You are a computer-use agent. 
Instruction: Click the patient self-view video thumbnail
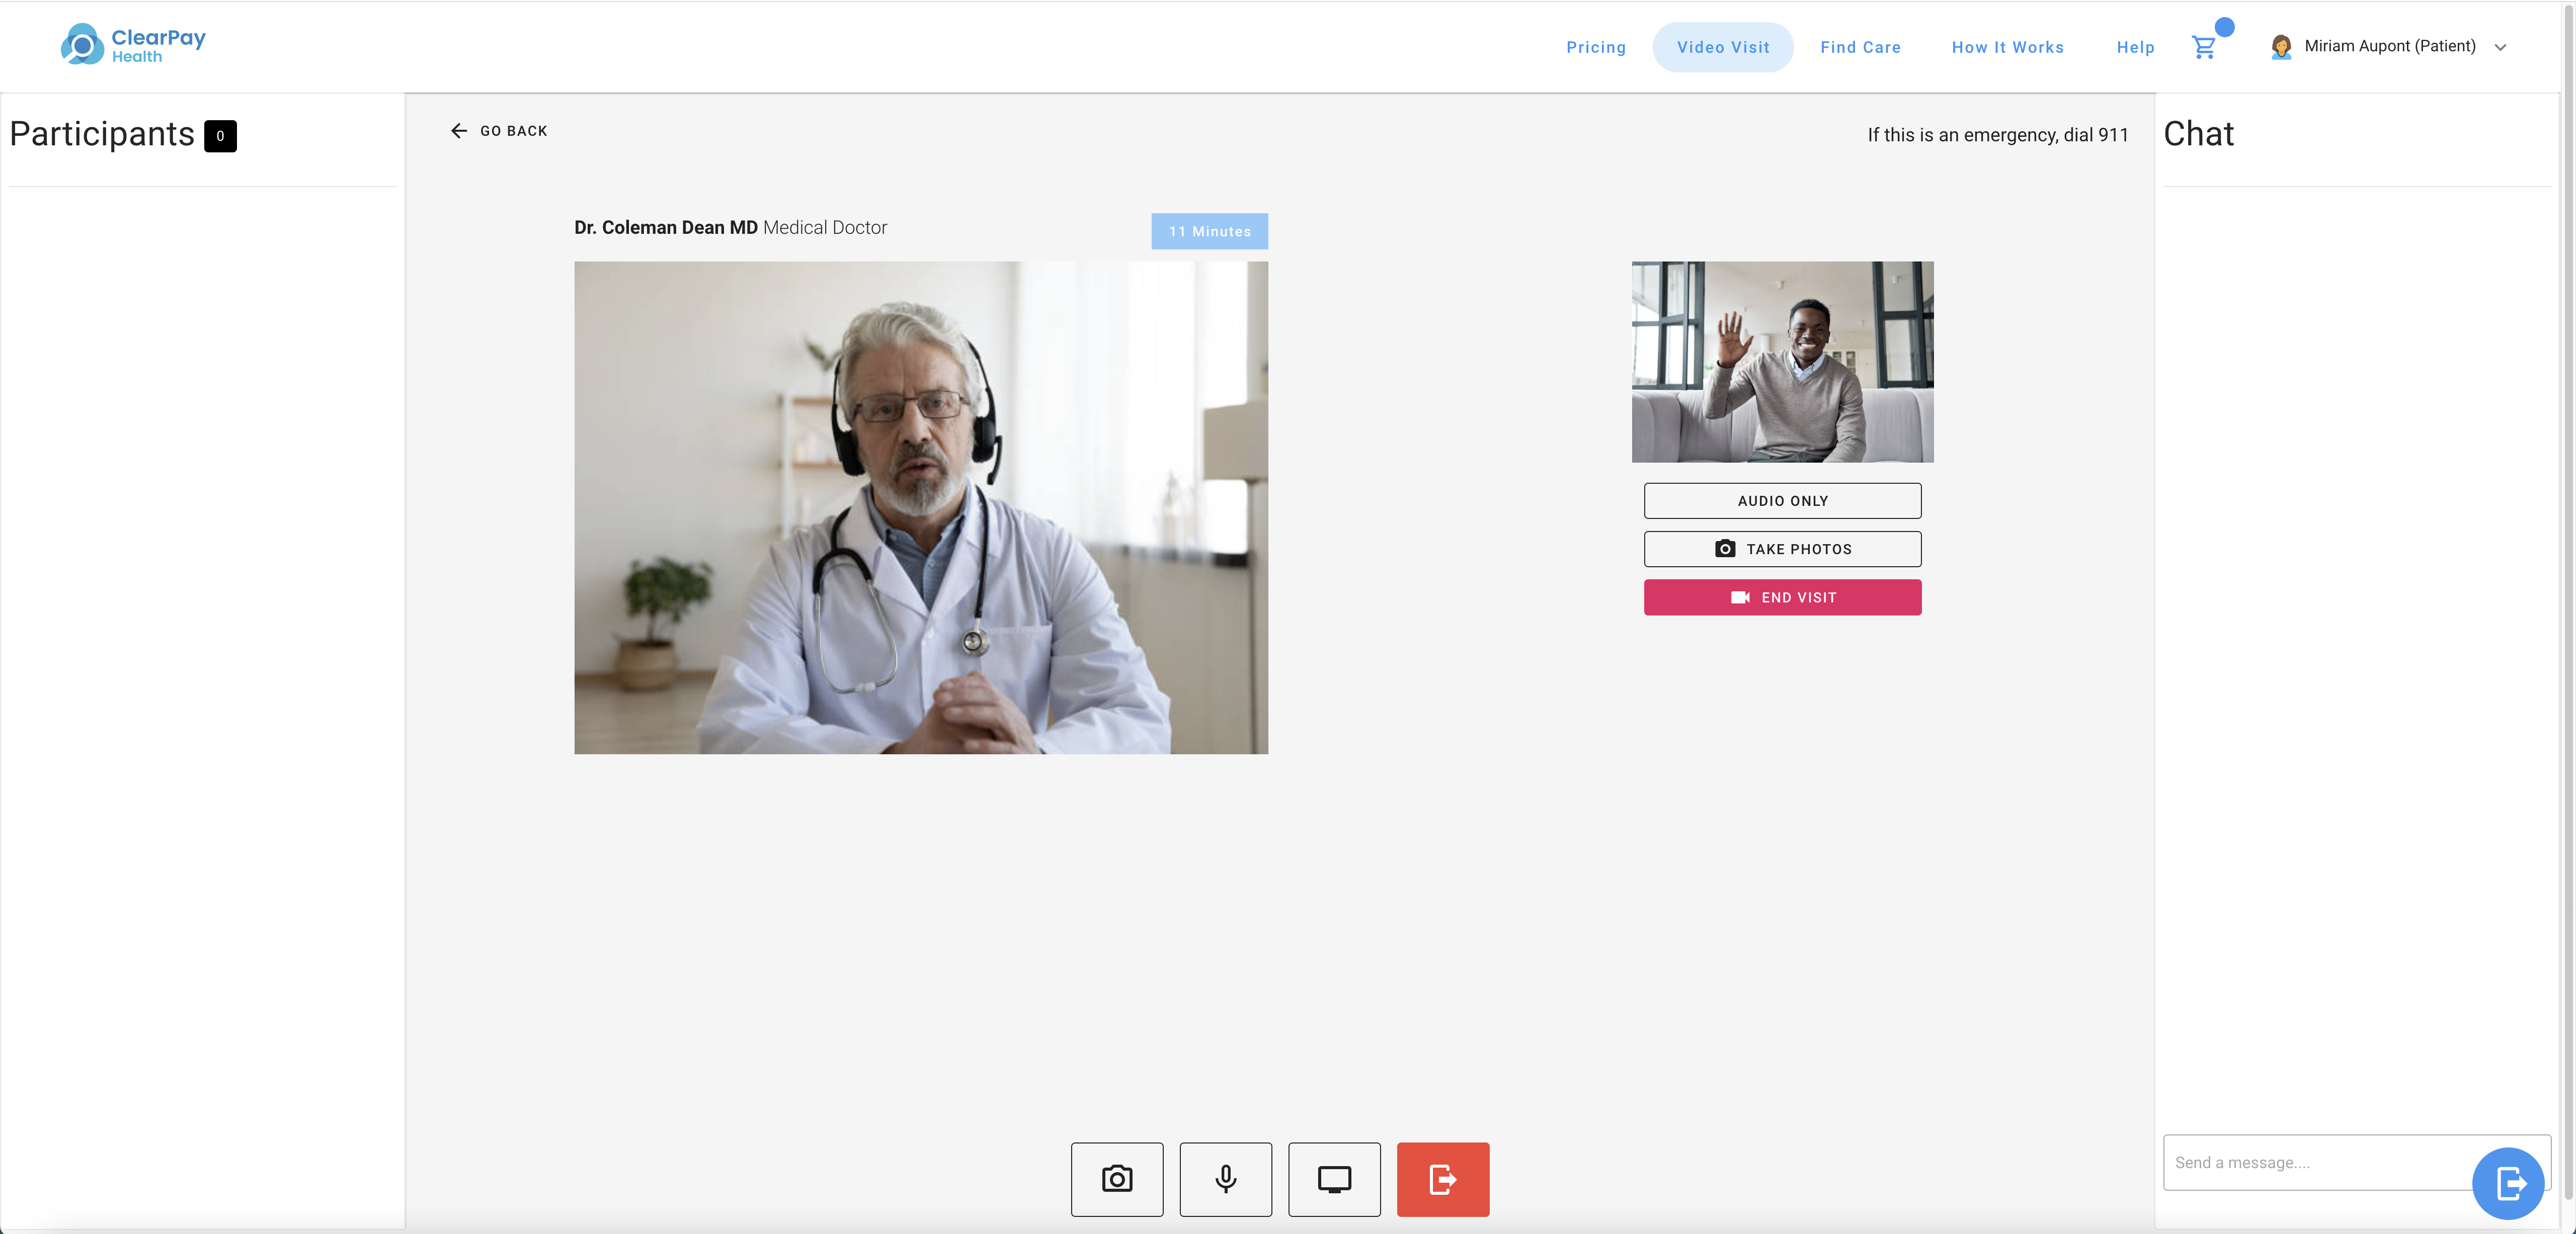click(1782, 362)
